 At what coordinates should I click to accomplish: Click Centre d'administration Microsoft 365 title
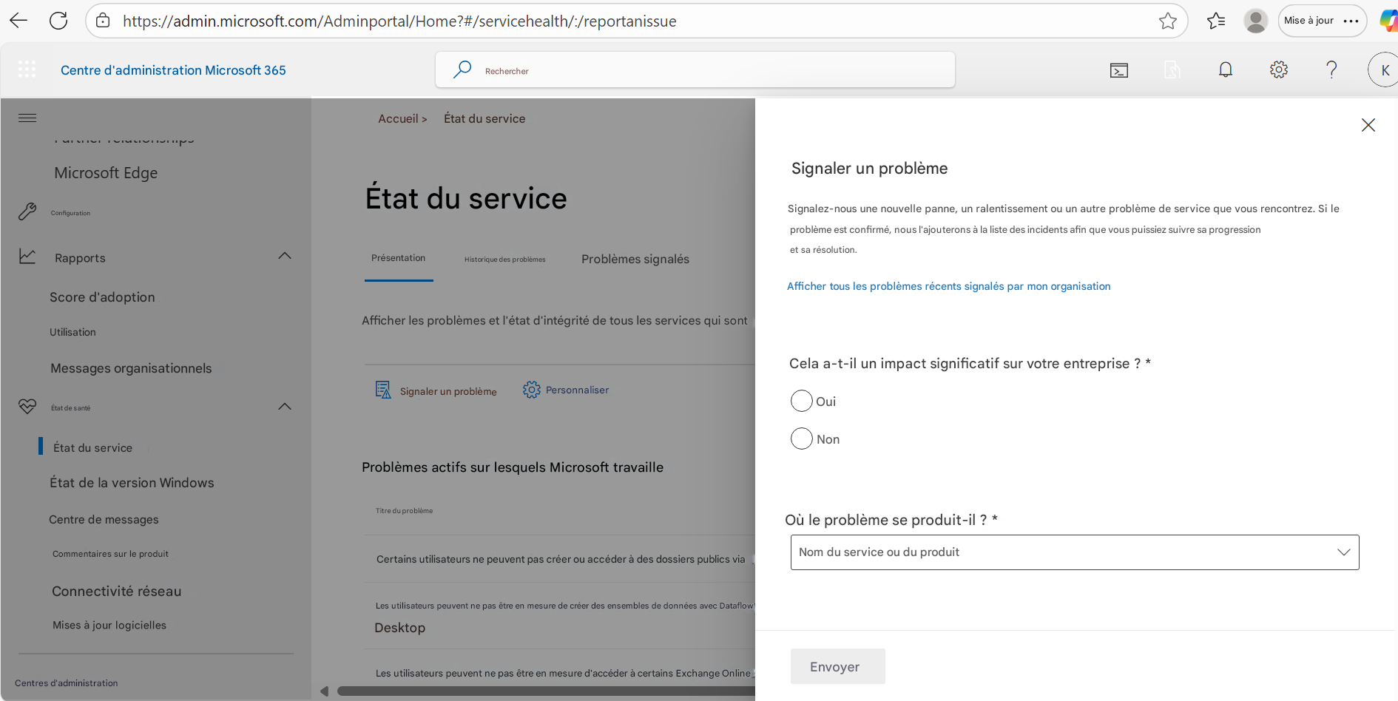tap(173, 70)
